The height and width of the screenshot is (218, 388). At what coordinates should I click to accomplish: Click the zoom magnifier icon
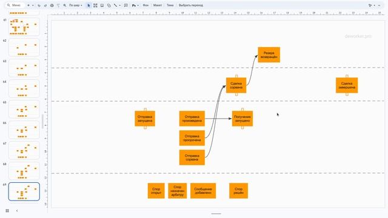coord(65,5)
